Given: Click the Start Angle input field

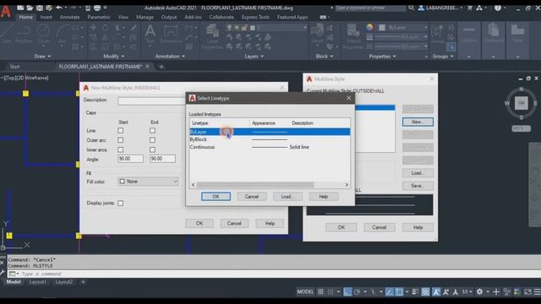Looking at the screenshot, I should [x=130, y=159].
